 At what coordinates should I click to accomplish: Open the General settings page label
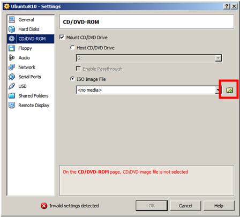point(26,20)
